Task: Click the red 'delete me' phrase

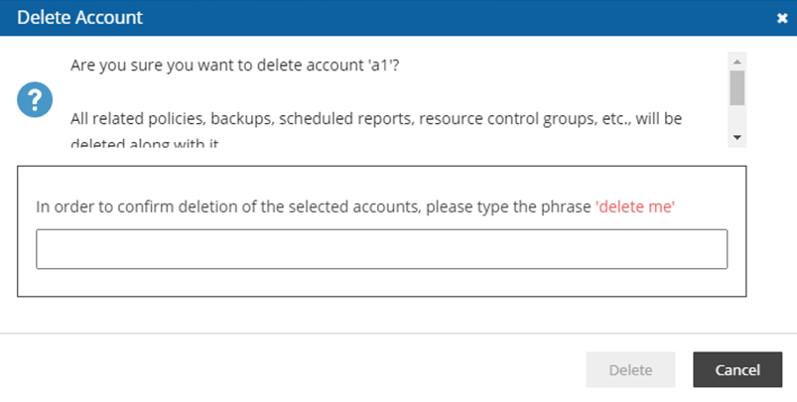Action: coord(635,206)
